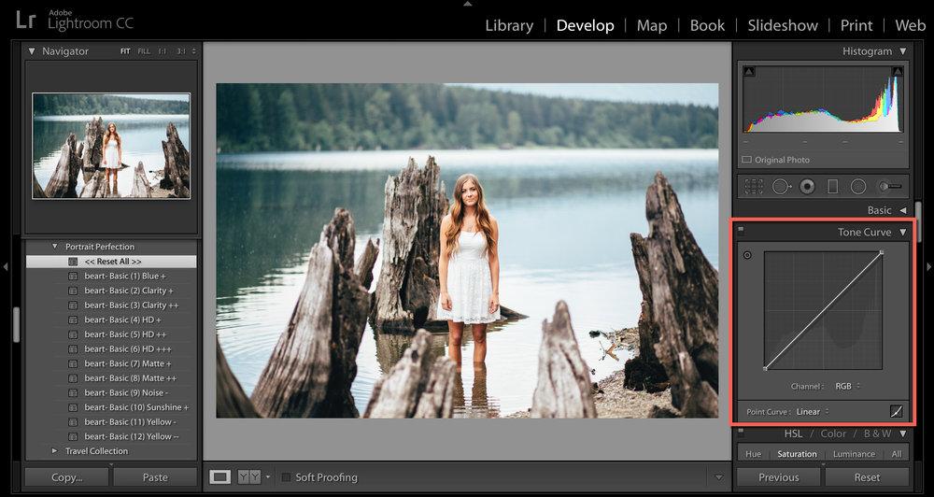The image size is (934, 497).
Task: Click the top-right point of the tone curve
Action: (x=882, y=252)
